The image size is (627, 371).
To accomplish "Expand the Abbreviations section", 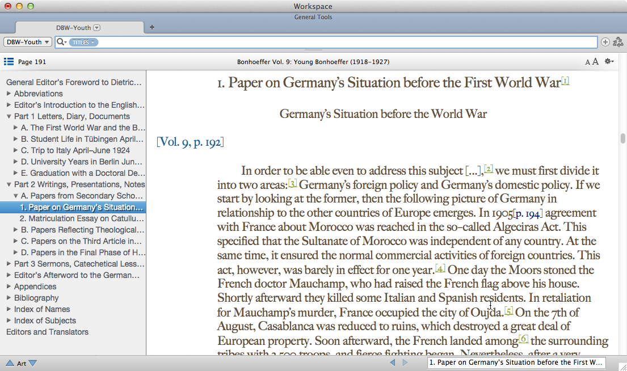I will (x=9, y=94).
